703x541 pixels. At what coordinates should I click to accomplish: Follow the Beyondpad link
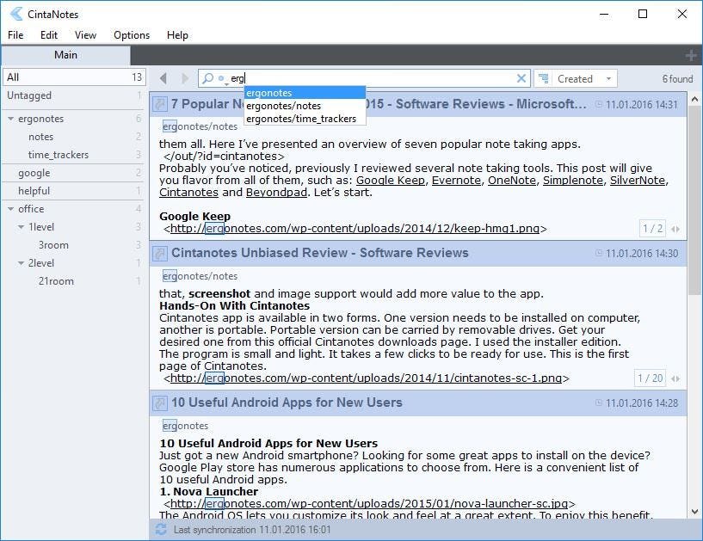(276, 193)
